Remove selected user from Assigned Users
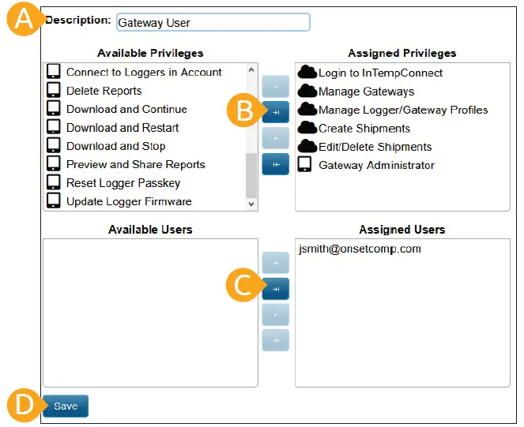524x427 pixels. 275,314
